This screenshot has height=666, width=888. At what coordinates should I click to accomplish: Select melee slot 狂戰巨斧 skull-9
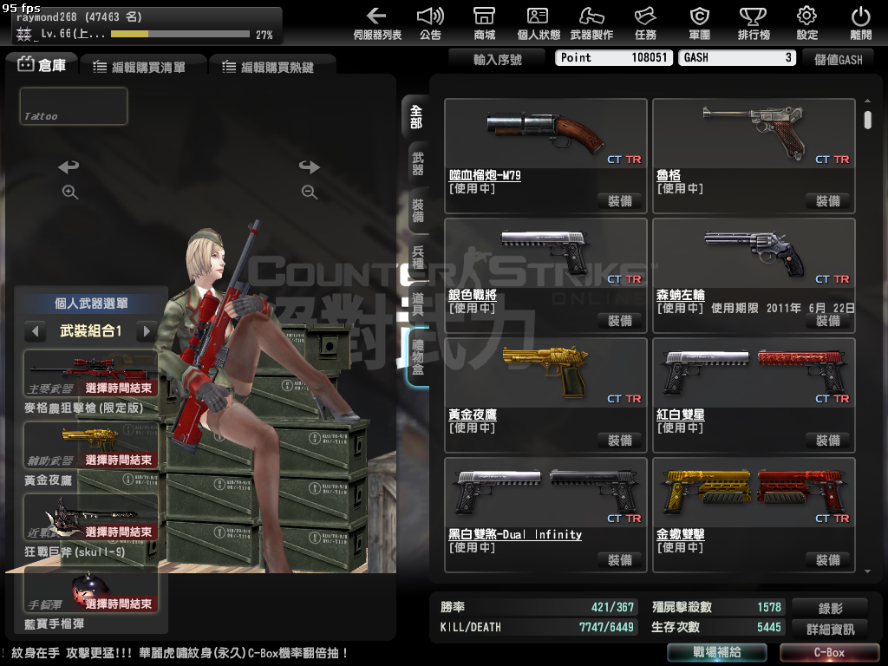tap(90, 517)
